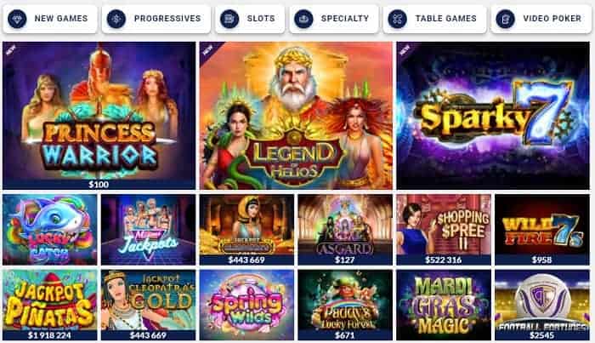Screen dimensions: 595x343
Task: Select the Video Poker label
Action: 552,19
